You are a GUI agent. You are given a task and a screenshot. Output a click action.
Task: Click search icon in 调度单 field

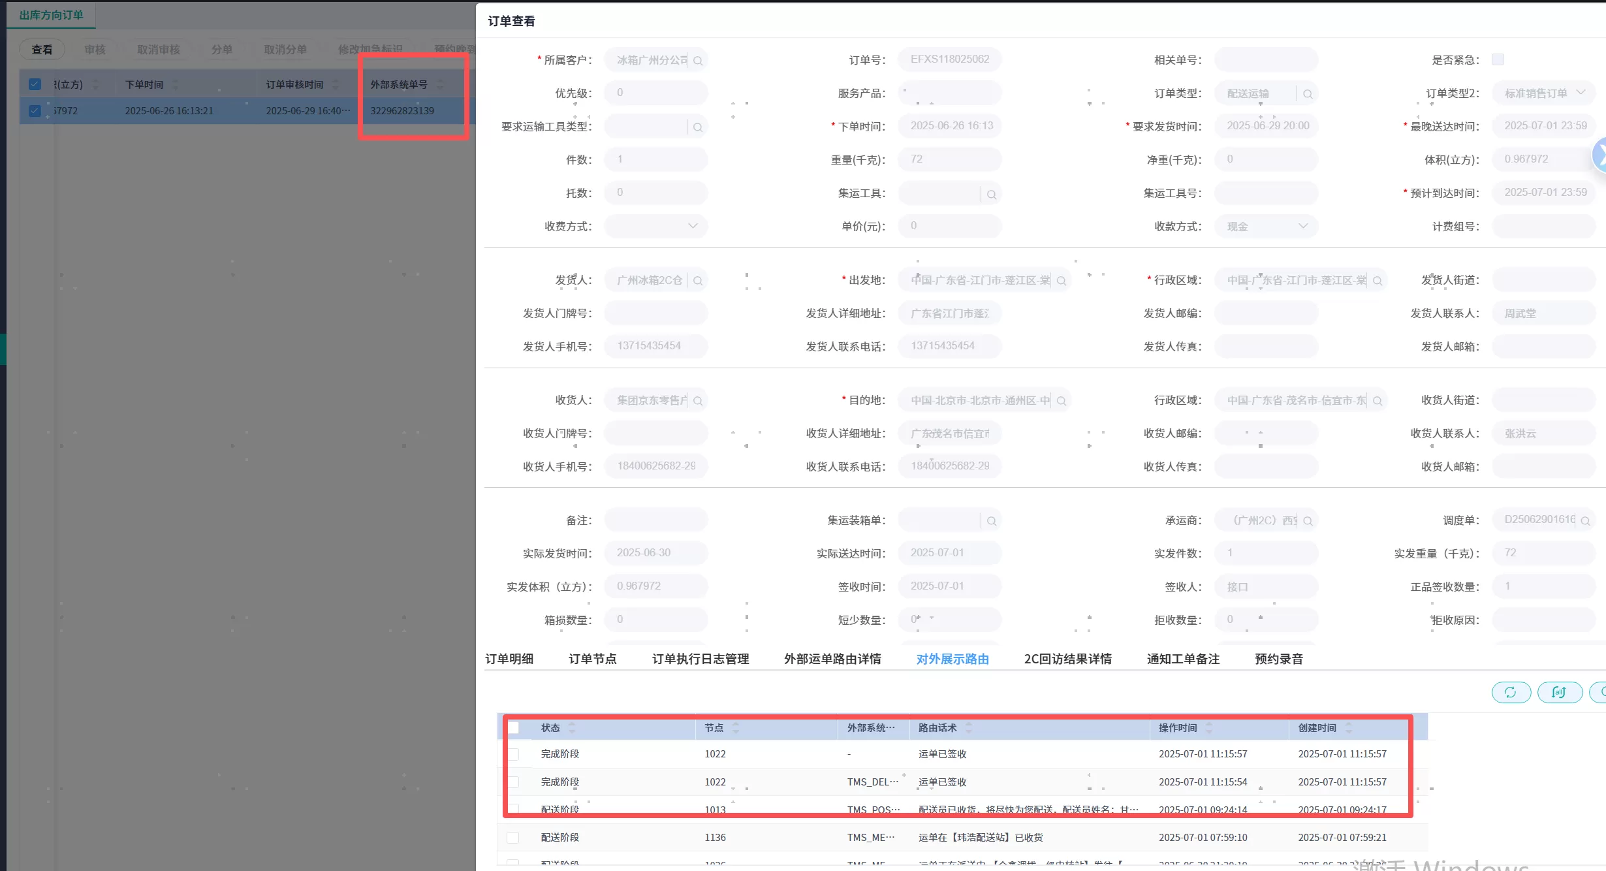[1585, 521]
